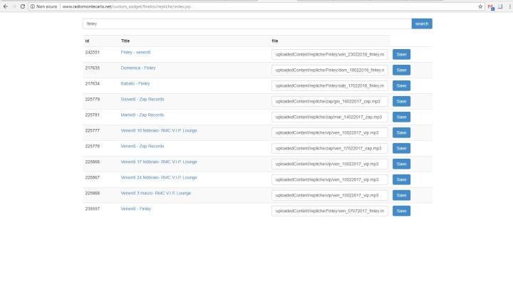
Task: Click the extension icon beside Gmail
Action: coord(499,6)
